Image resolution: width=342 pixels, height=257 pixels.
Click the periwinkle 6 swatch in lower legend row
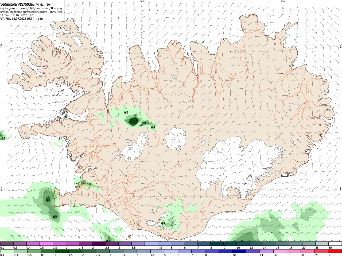pos(184,251)
